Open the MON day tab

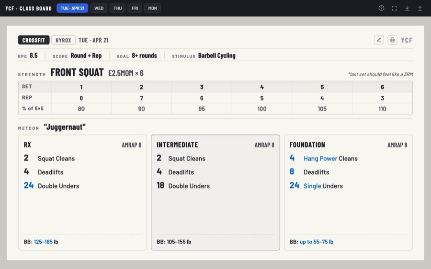click(153, 8)
